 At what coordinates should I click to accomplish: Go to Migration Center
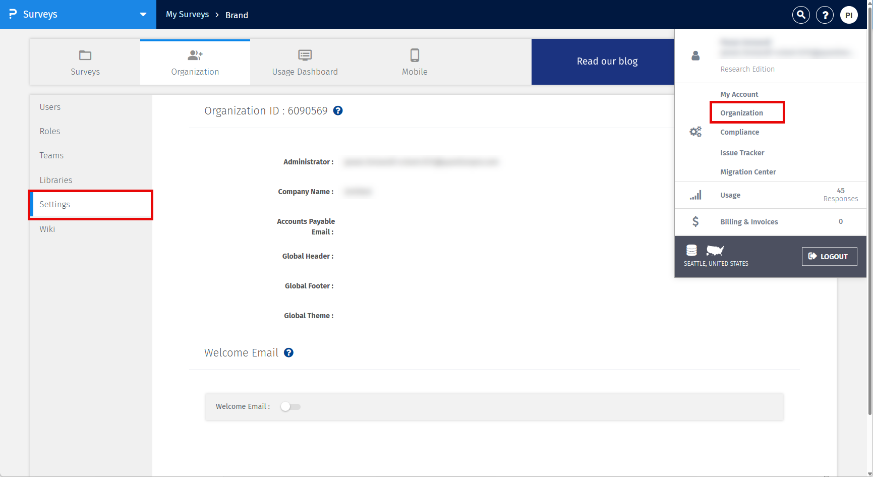point(748,172)
